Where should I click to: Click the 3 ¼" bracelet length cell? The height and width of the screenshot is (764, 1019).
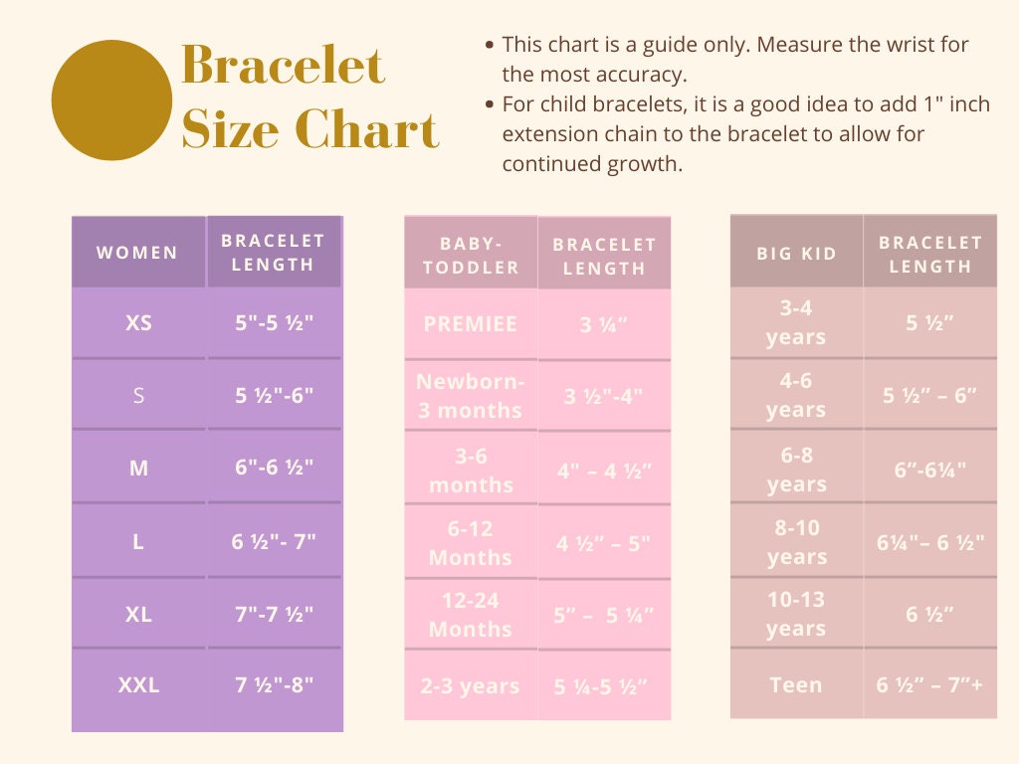coord(604,324)
